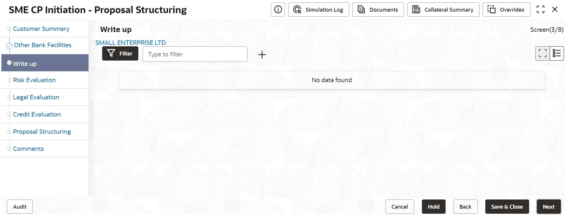
Task: Click the collapse window icon
Action: pos(540,9)
